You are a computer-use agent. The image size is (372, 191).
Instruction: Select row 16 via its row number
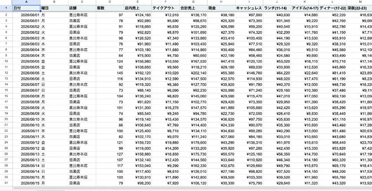pyautogui.click(x=6, y=96)
